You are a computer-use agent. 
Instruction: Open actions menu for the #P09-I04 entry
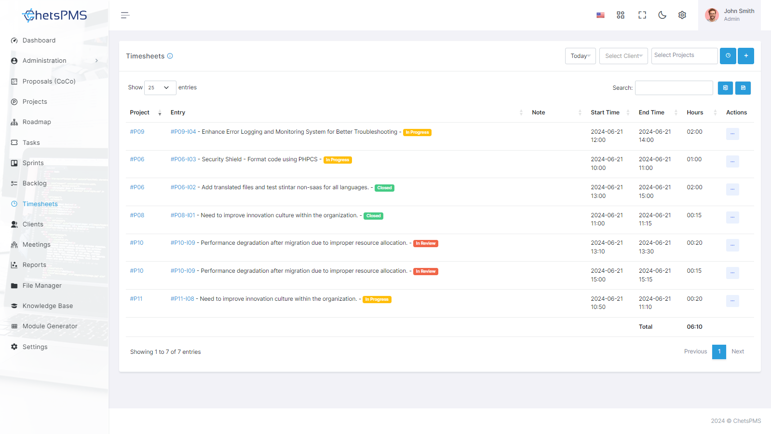(732, 134)
